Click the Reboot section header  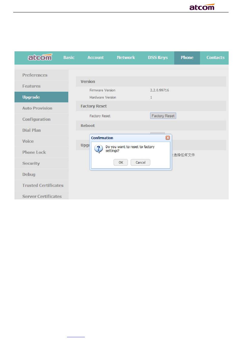click(x=151, y=126)
